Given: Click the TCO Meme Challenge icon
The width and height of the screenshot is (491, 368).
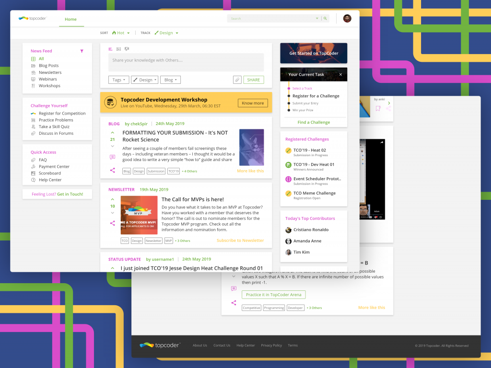Looking at the screenshot, I should pyautogui.click(x=288, y=194).
